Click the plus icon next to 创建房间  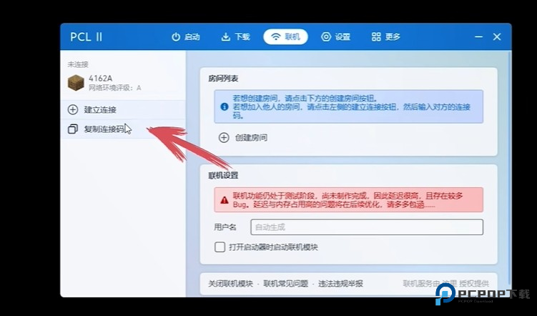point(224,138)
